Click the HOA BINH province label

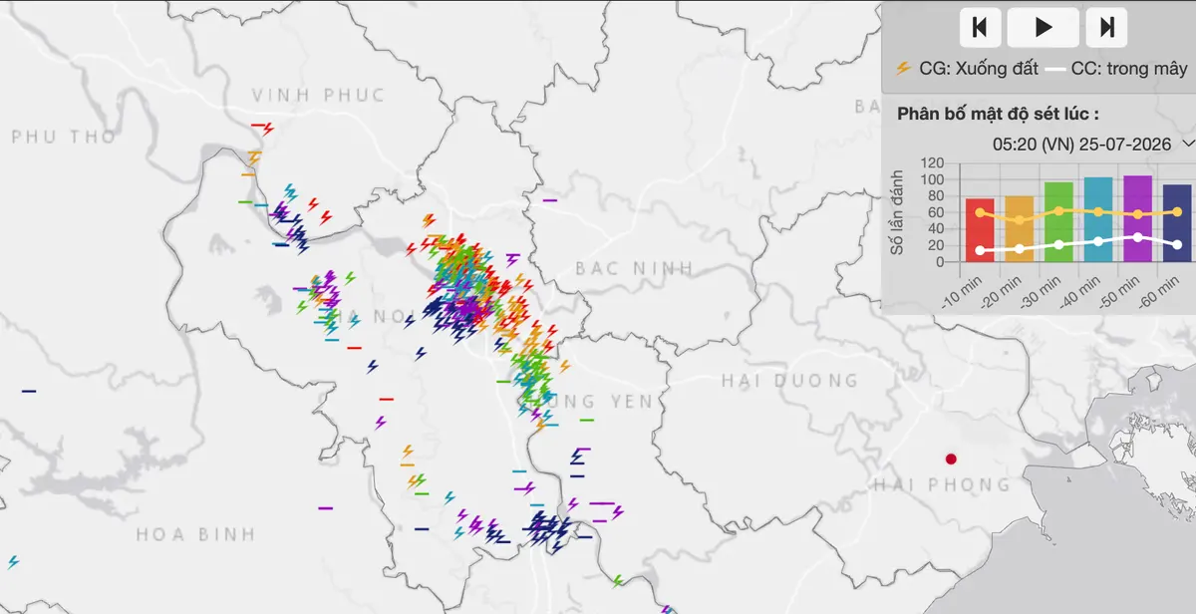(x=195, y=533)
